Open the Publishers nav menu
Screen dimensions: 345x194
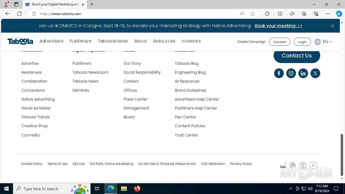(x=81, y=41)
